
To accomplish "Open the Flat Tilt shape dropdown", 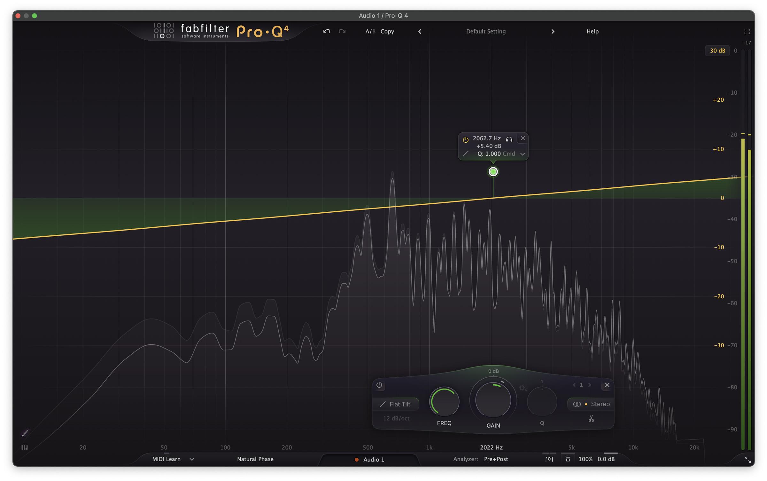I will pyautogui.click(x=396, y=404).
